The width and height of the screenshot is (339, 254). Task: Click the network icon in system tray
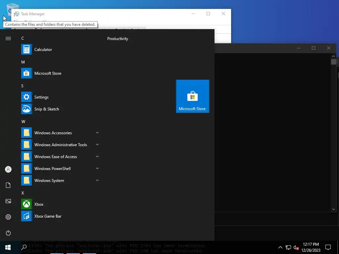tap(288, 247)
